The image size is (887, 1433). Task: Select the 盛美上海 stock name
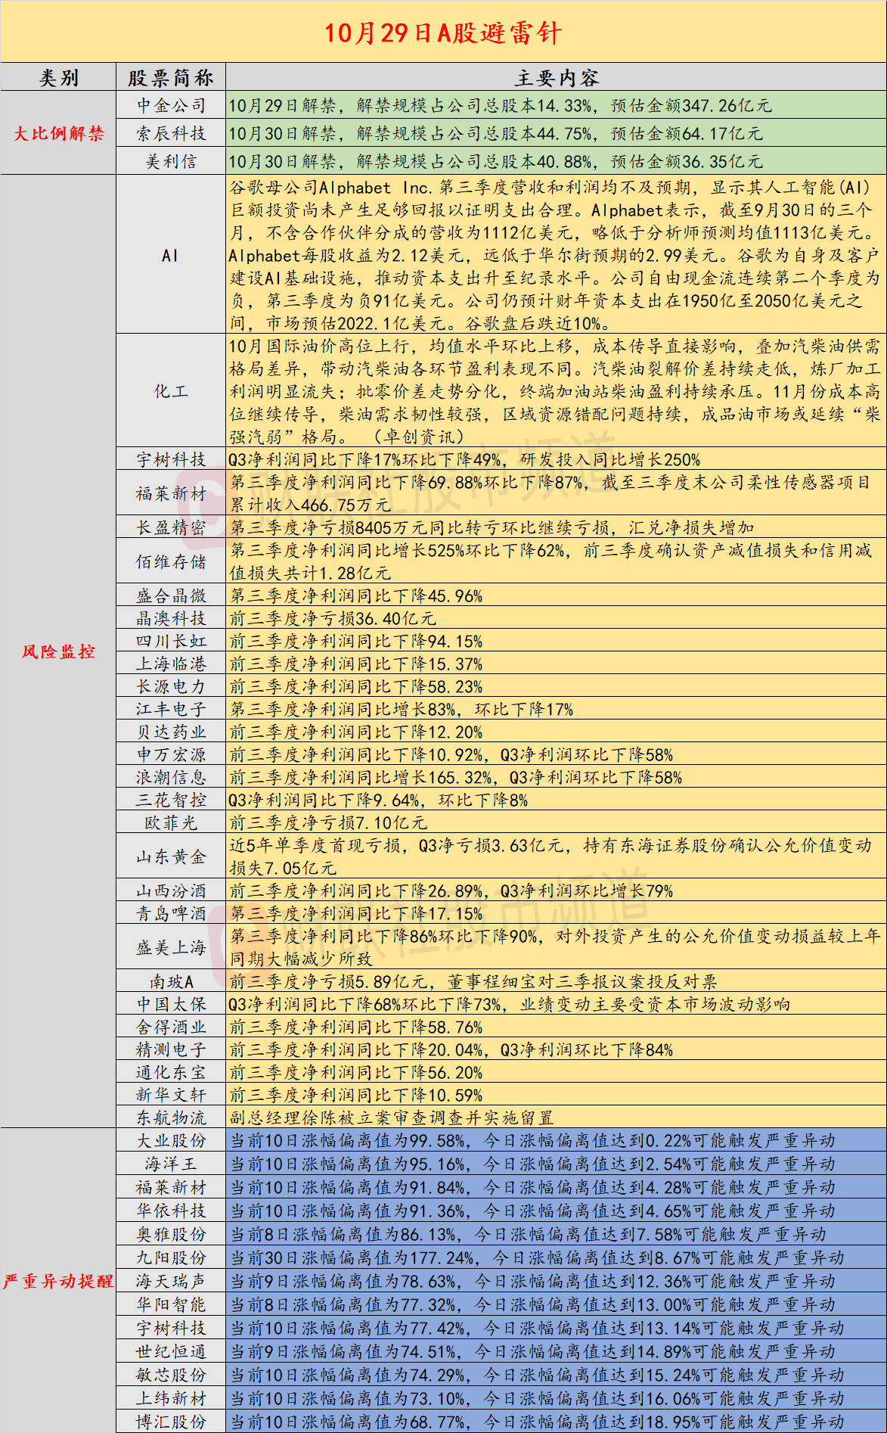coord(171,947)
